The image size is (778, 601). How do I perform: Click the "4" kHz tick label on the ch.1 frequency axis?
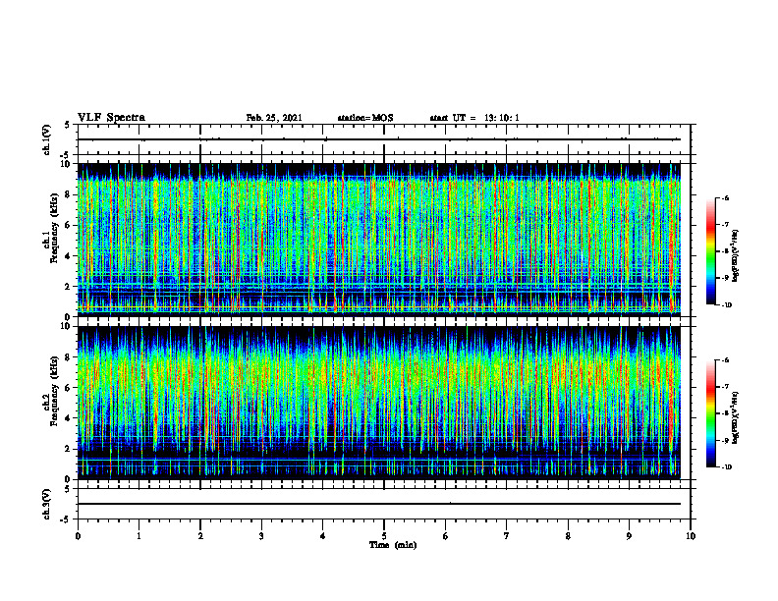tap(69, 256)
